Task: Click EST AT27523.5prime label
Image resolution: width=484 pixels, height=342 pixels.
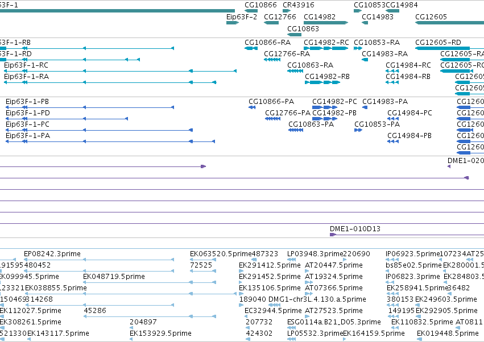Action: [x=334, y=311]
